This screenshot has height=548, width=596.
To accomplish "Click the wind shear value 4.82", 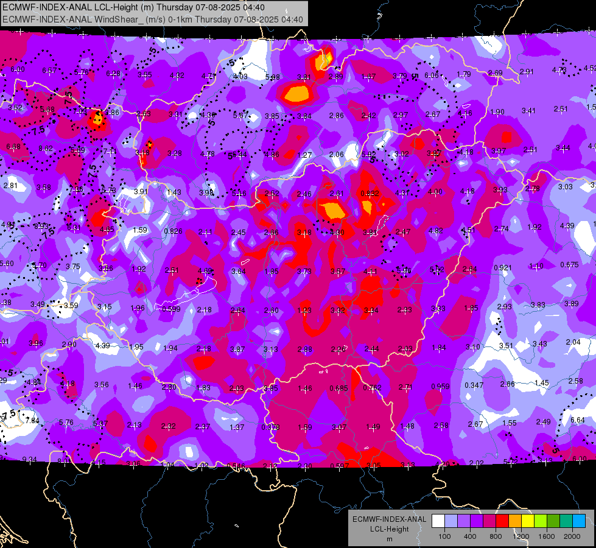I will [x=436, y=230].
